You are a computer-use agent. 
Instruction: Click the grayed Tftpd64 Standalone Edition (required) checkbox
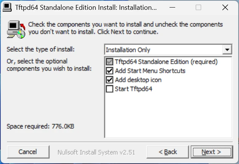[109, 62]
